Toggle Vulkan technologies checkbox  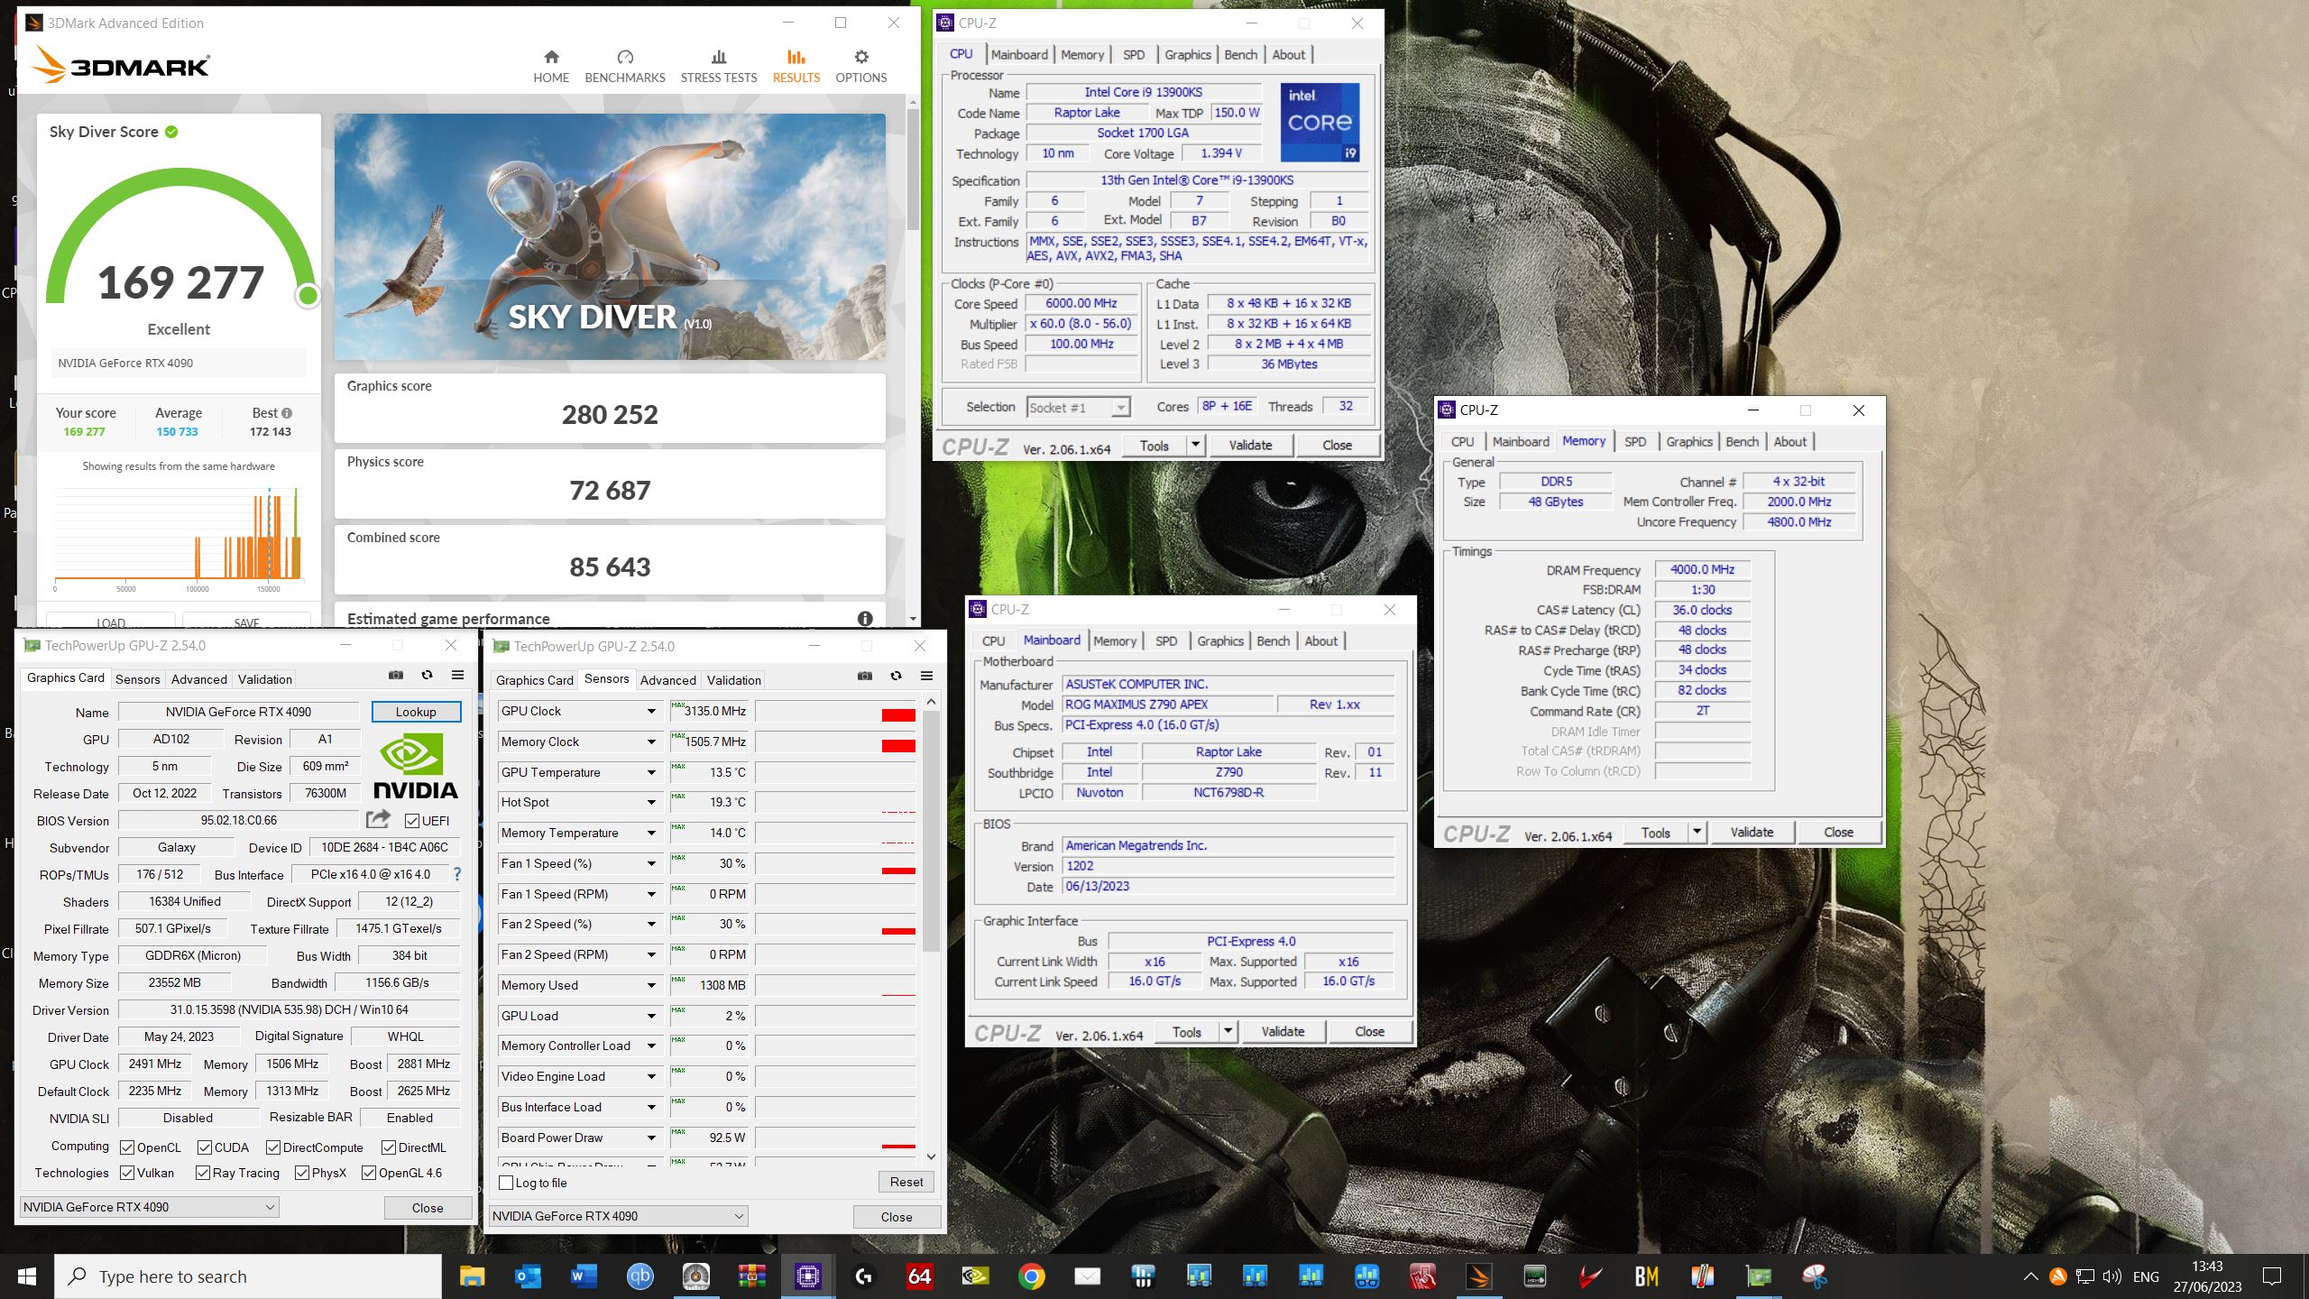[127, 1173]
